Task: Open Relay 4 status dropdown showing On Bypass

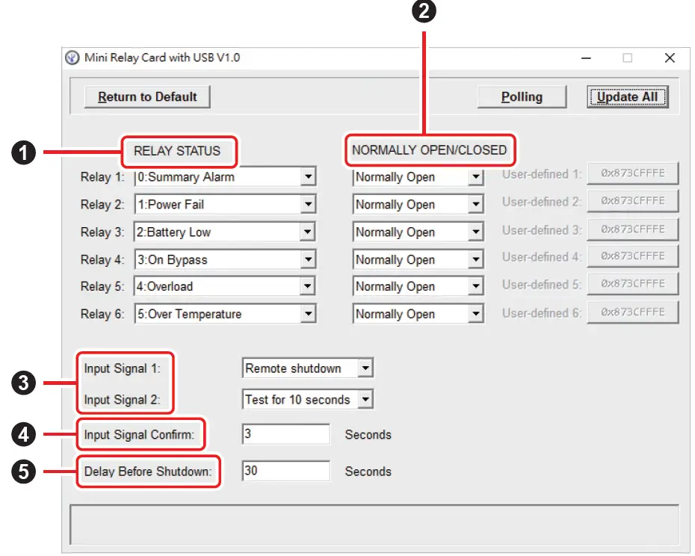Action: pos(225,259)
